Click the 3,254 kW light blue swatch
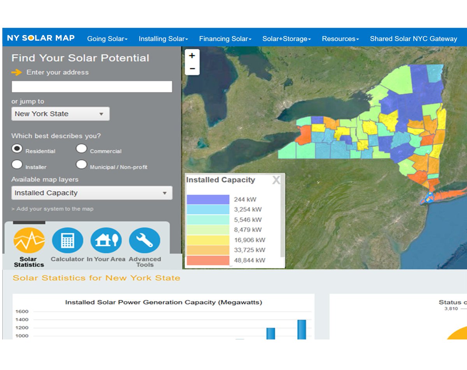Screen dimensions: 467x370 coord(208,210)
